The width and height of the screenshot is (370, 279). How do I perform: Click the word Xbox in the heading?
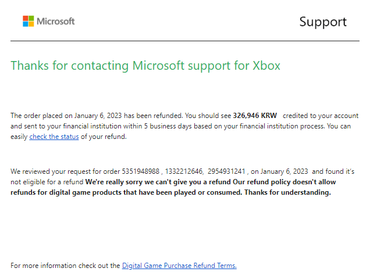point(266,66)
